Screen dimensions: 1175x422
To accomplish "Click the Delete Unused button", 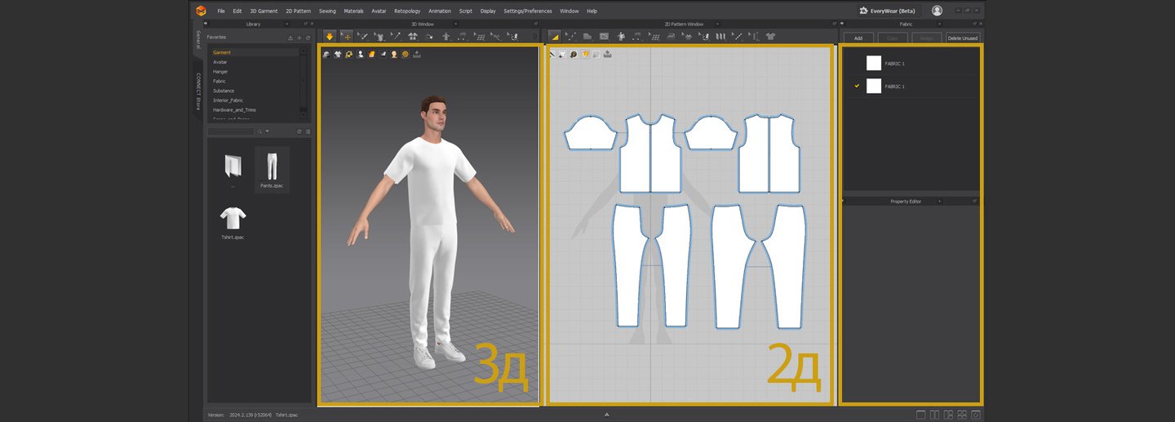I will pos(962,38).
